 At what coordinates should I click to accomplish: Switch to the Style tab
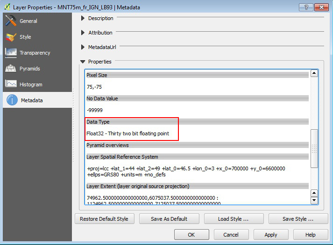pos(37,37)
